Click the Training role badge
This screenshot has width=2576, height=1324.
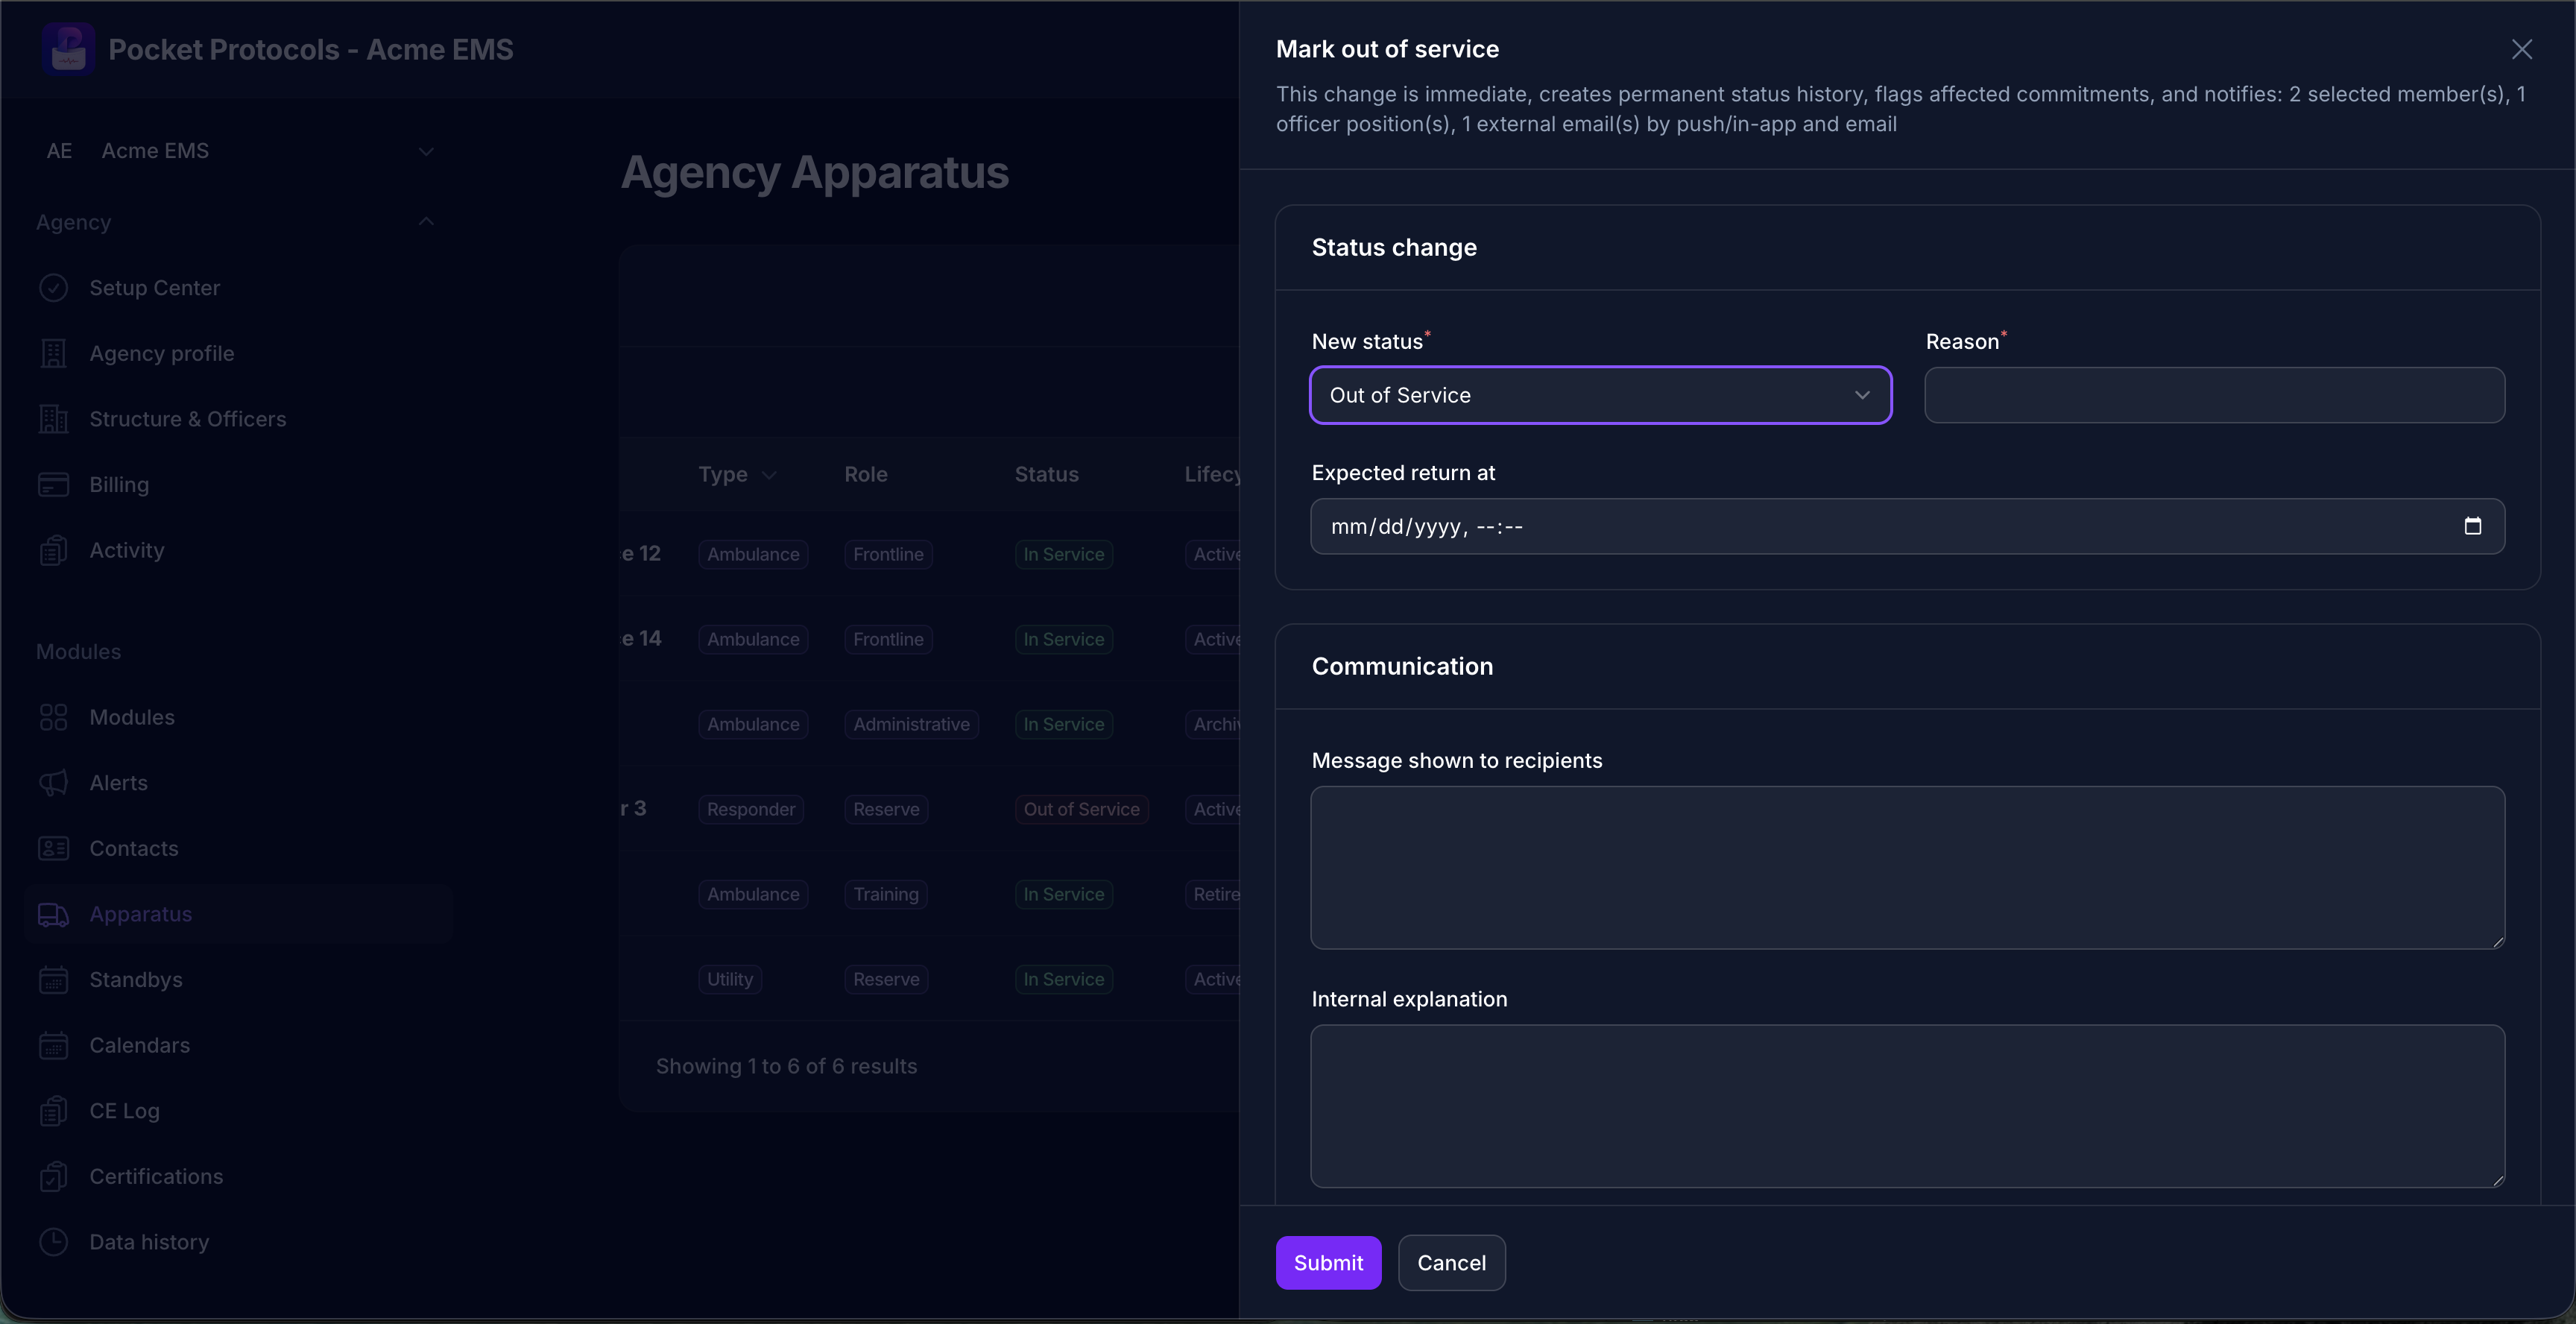tap(886, 894)
